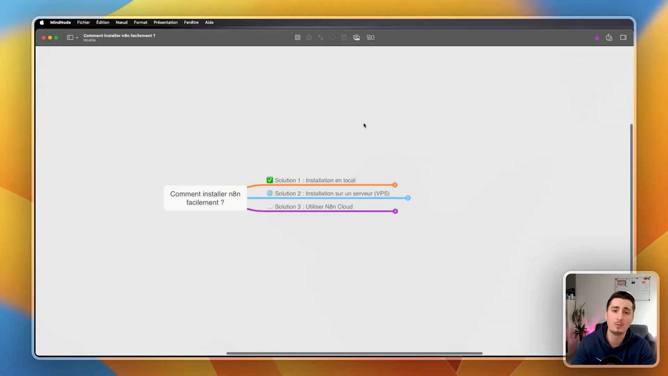Click the tag toolbar icon
This screenshot has width=668, height=376.
[x=332, y=38]
